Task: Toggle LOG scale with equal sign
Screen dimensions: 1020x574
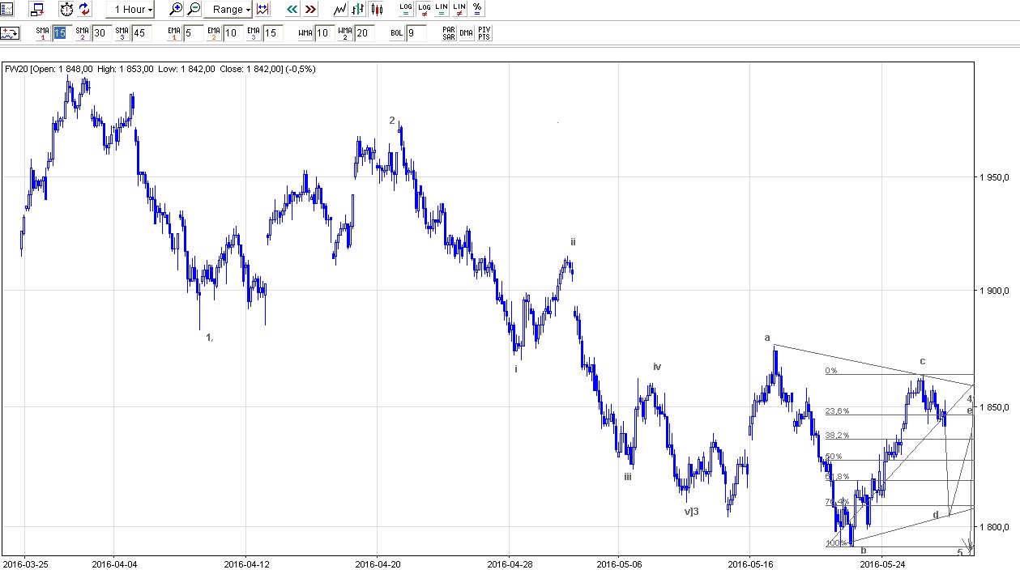Action: point(406,9)
